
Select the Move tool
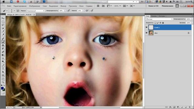3,18
